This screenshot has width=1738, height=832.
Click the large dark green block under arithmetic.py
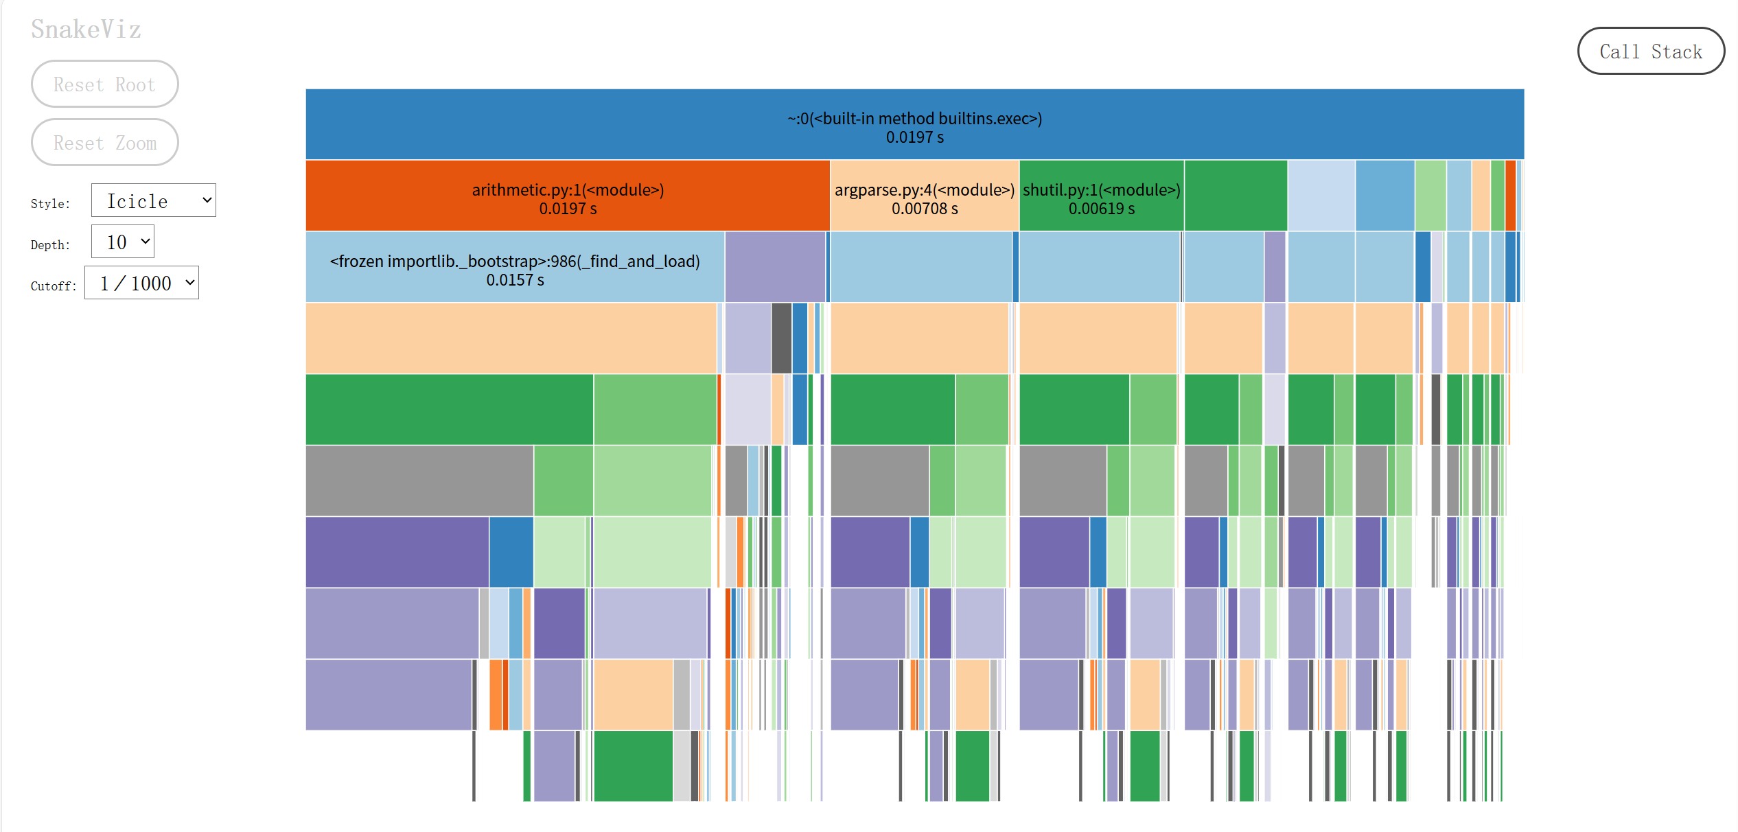tap(449, 411)
